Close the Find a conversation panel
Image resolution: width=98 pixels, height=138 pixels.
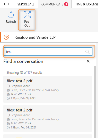tap(88, 61)
